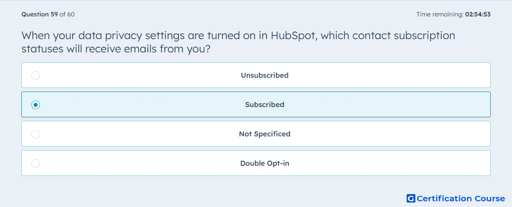Click empty right side of Double Opt-in card
This screenshot has width=512, height=207.
click(x=408, y=163)
